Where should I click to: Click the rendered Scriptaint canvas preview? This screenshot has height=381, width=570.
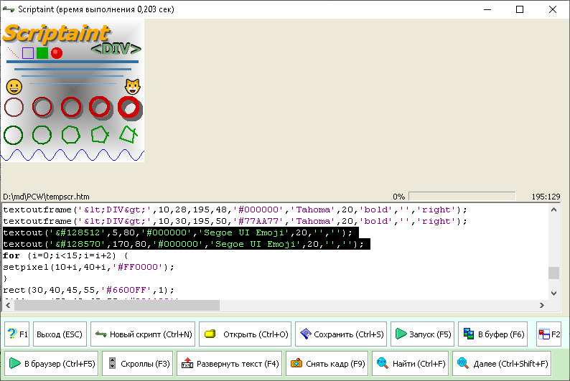pyautogui.click(x=73, y=90)
